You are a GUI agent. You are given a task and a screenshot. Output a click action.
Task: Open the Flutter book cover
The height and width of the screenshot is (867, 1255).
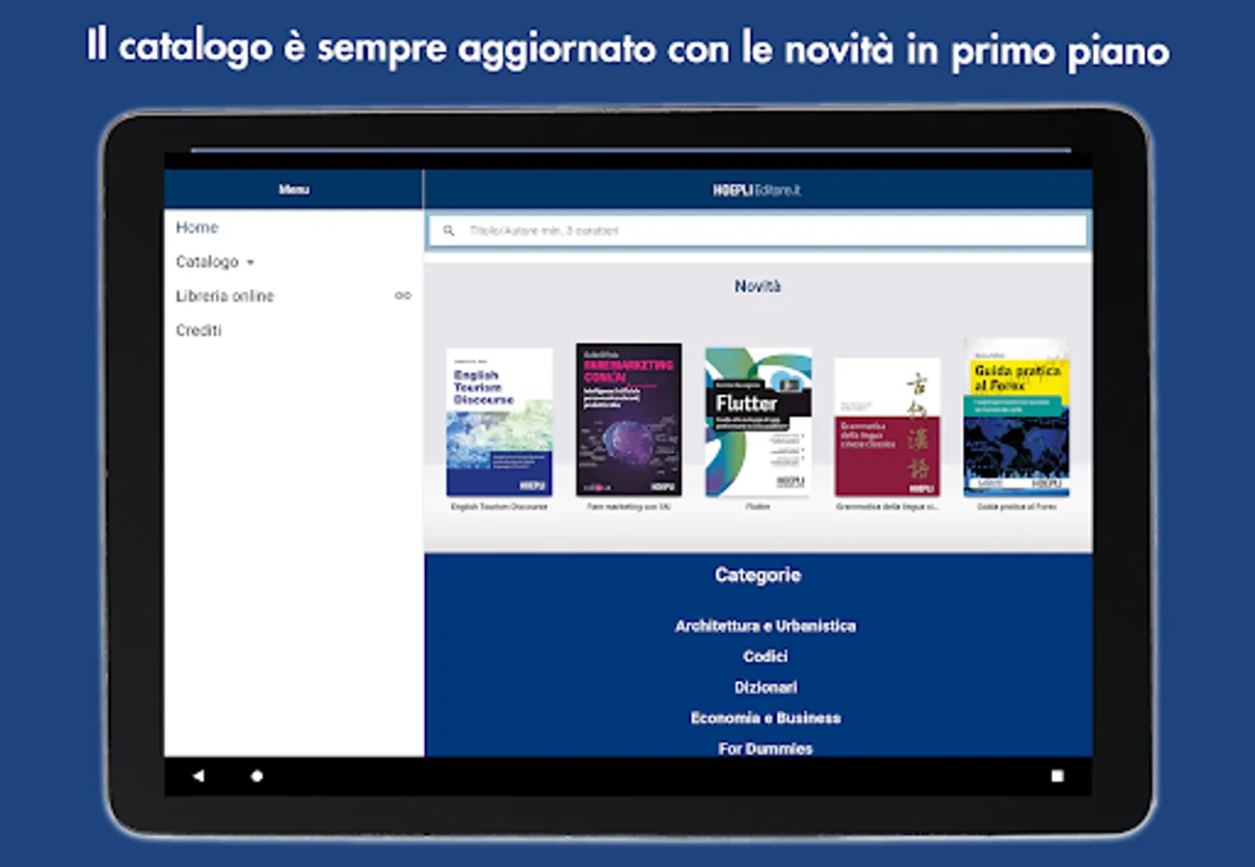click(x=758, y=422)
